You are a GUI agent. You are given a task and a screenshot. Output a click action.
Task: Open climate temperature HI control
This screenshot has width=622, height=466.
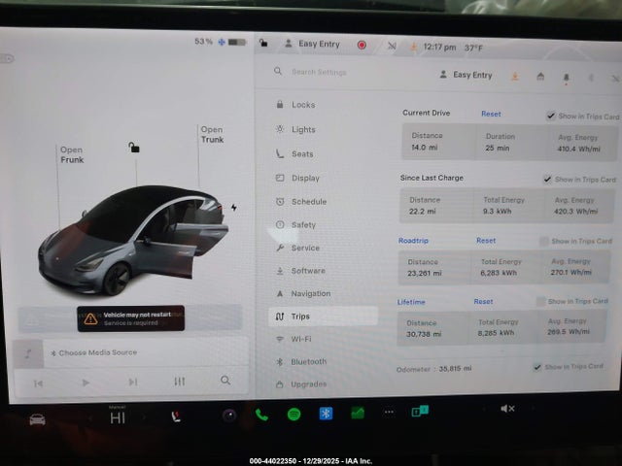pos(118,417)
